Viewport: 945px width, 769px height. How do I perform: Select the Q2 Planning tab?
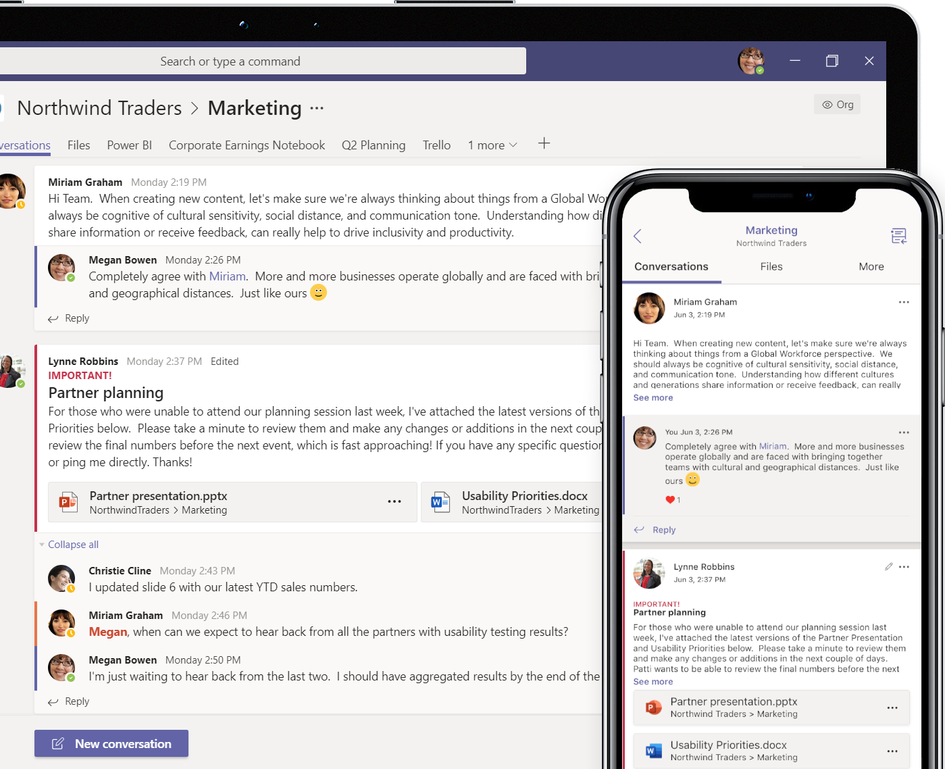[x=374, y=145]
